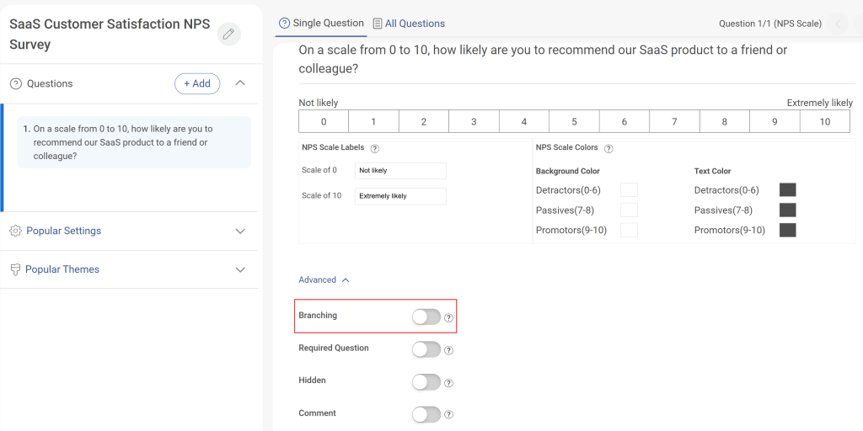The height and width of the screenshot is (431, 863).
Task: Open the Hidden option help icon
Action: click(x=448, y=383)
